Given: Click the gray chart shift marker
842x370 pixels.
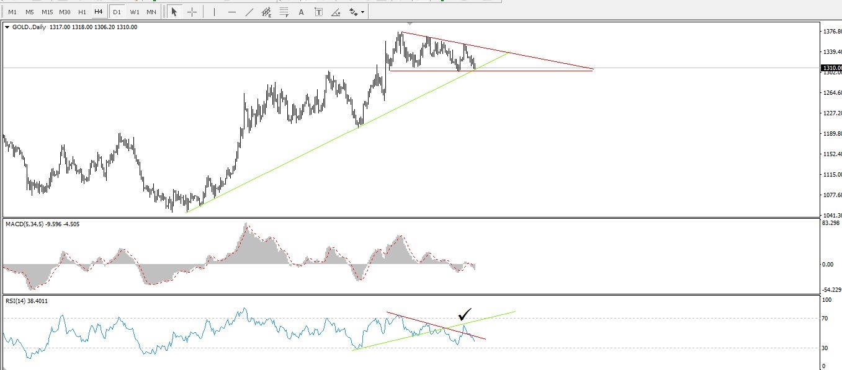Looking at the screenshot, I should click(410, 24).
